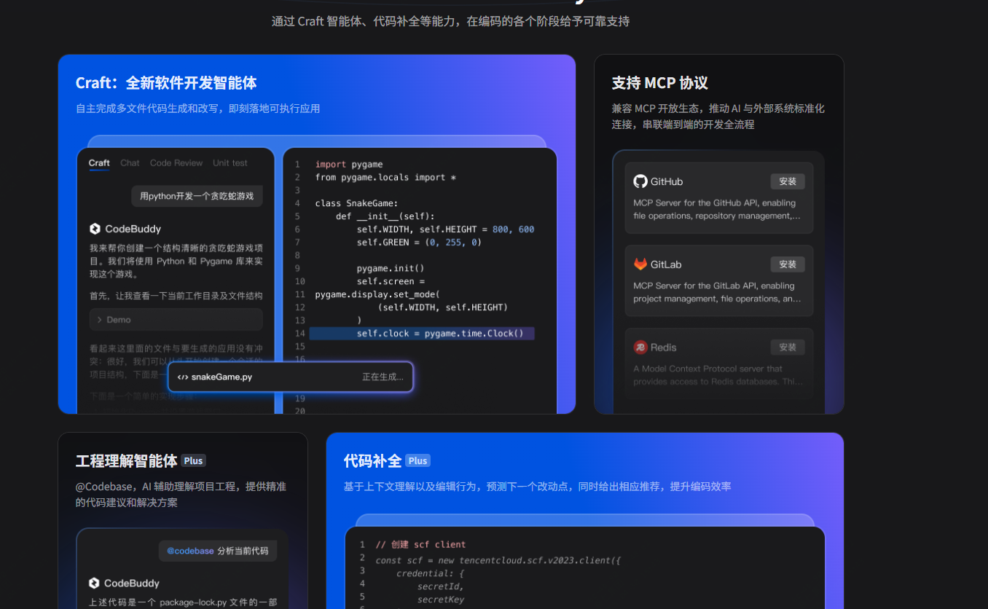Viewport: 988px width, 609px height.
Task: Click the 'pygame.init()' code line
Action: [x=391, y=268]
